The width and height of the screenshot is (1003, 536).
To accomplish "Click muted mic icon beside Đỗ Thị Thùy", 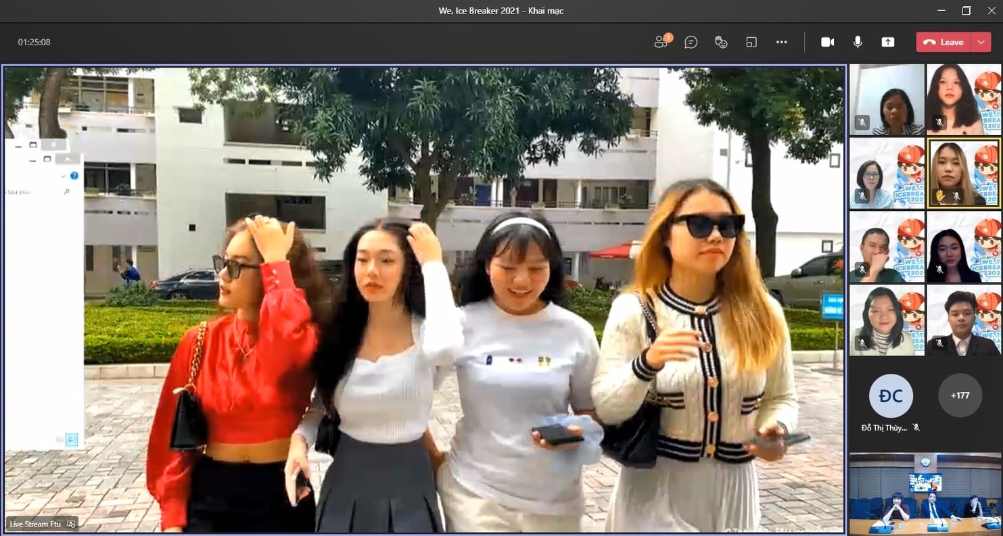I will (916, 428).
